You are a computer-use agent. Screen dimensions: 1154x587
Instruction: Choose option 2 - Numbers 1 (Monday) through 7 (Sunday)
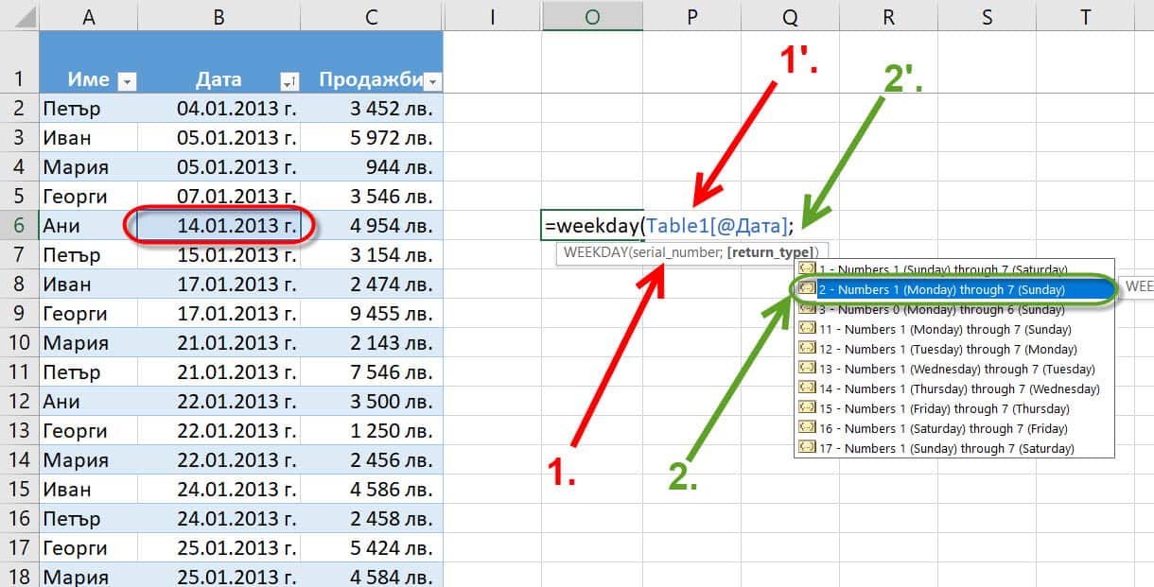953,290
